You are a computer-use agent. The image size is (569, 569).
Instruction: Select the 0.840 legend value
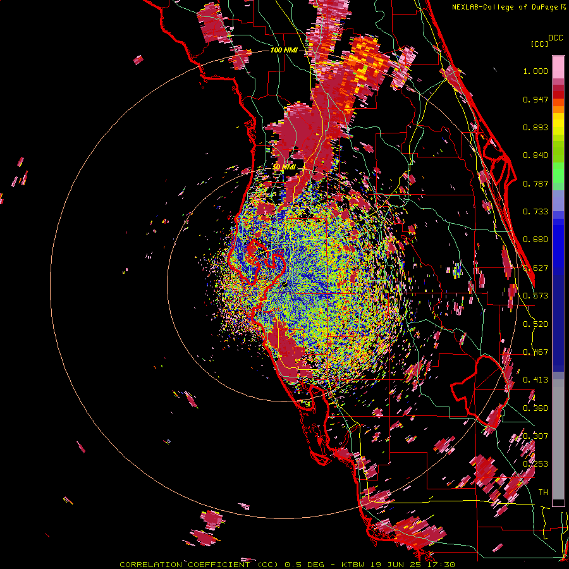[535, 156]
